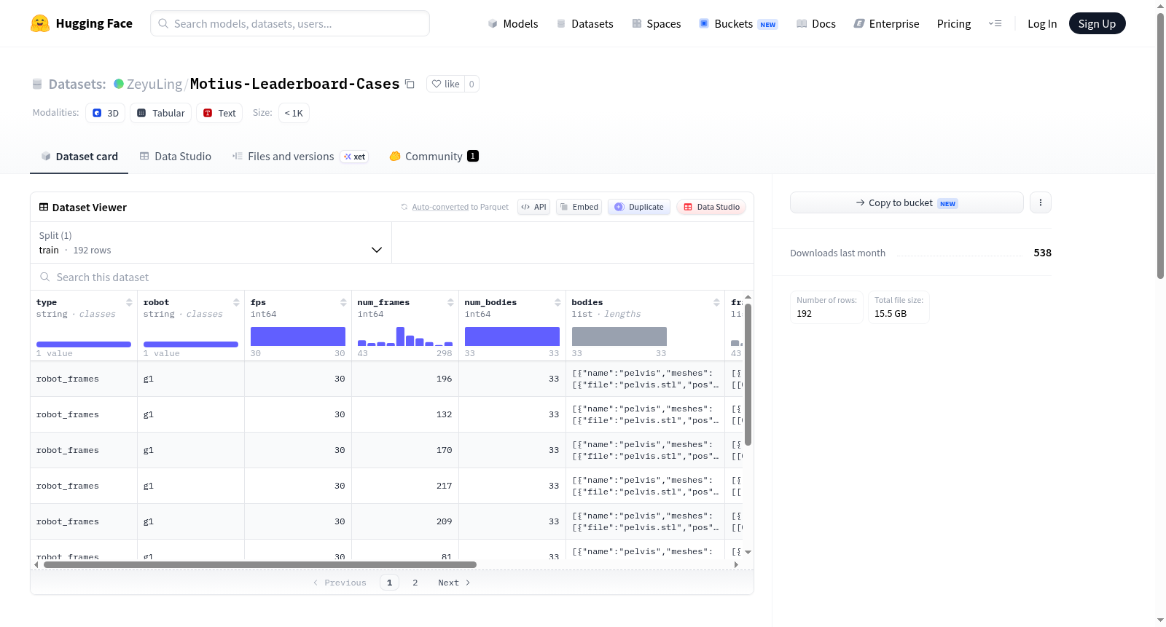Screen dimensions: 1166x627
Task: Click the table vertical scrollbar
Action: [748, 374]
